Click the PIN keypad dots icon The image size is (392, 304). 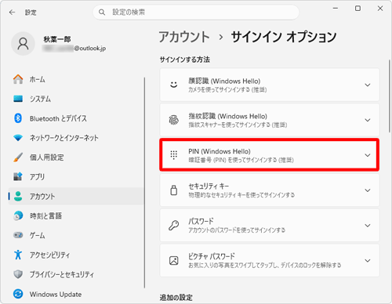tap(174, 155)
